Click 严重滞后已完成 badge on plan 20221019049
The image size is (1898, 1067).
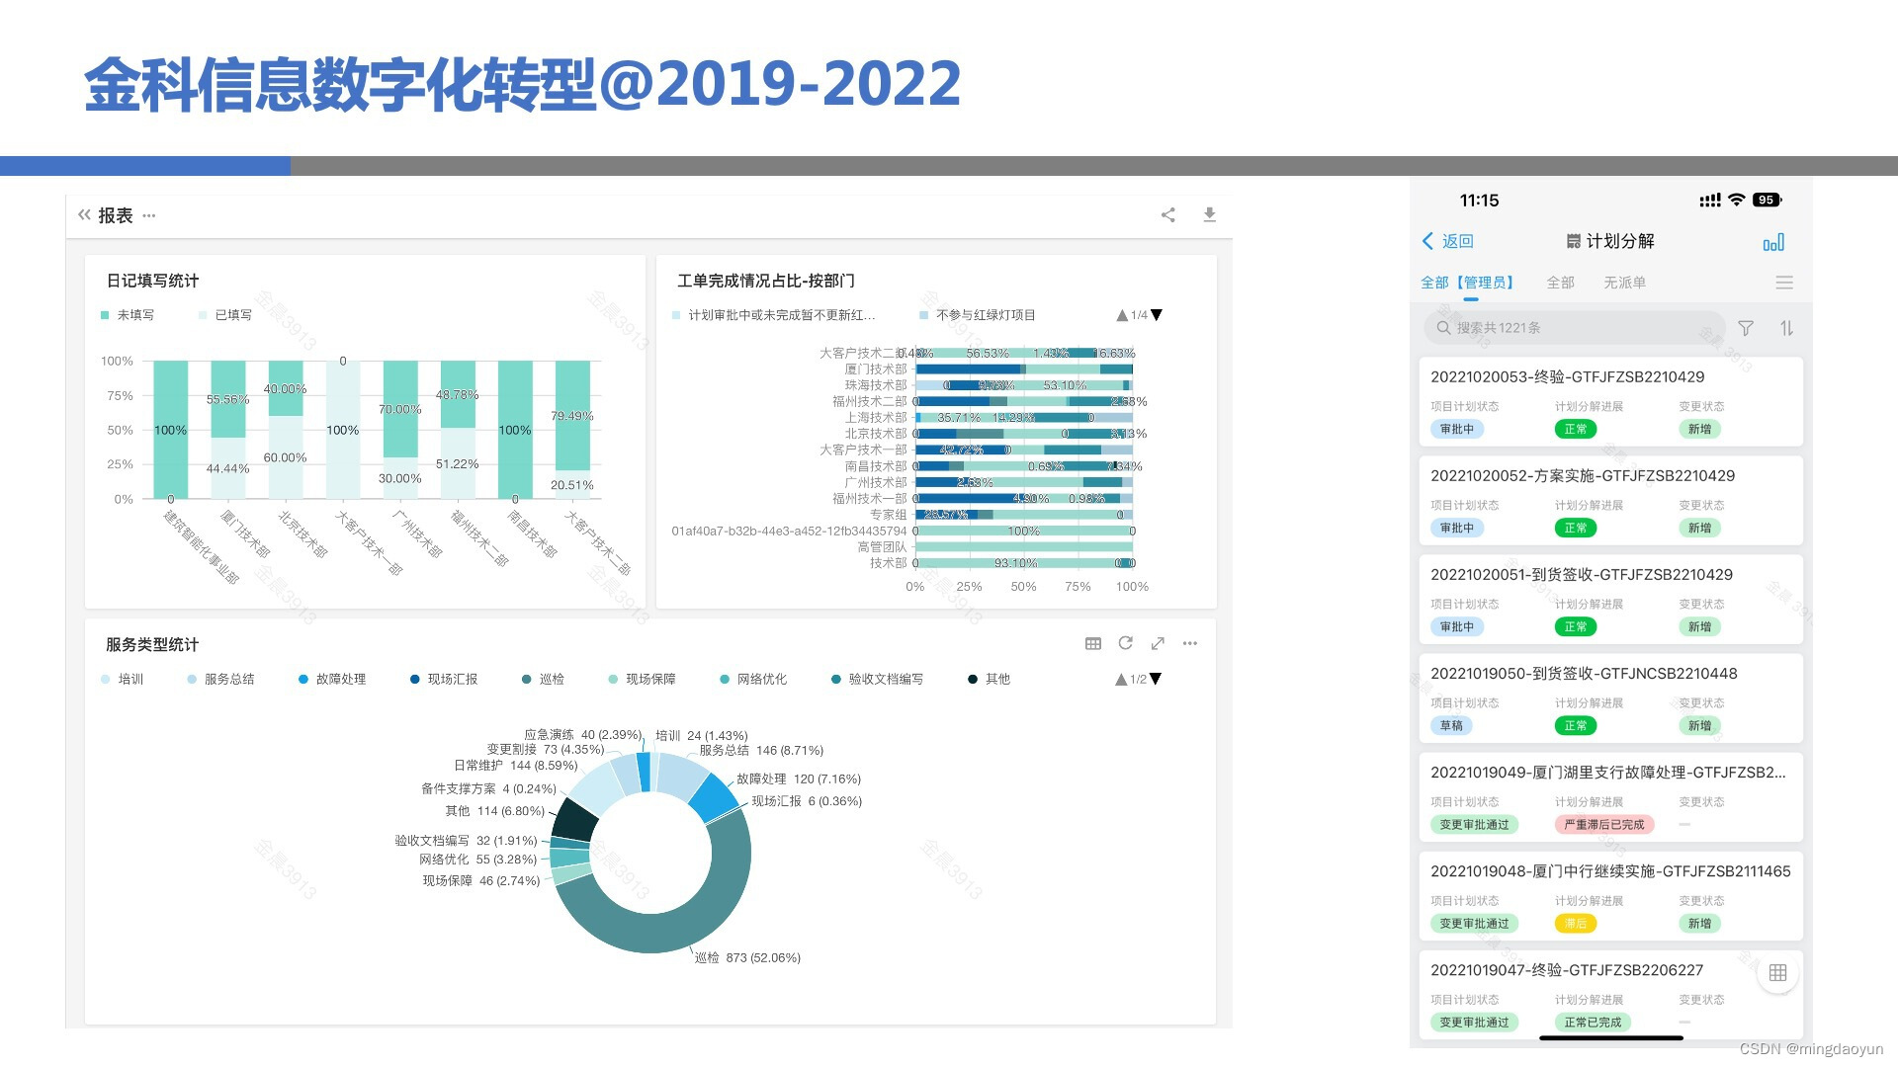[x=1603, y=824]
